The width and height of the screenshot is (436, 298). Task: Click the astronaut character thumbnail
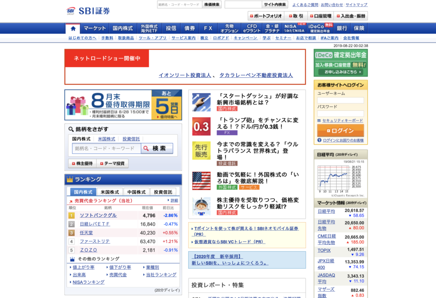tap(201, 206)
